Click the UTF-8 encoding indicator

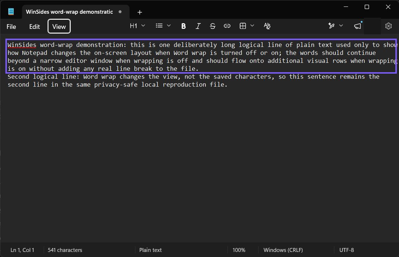[347, 250]
